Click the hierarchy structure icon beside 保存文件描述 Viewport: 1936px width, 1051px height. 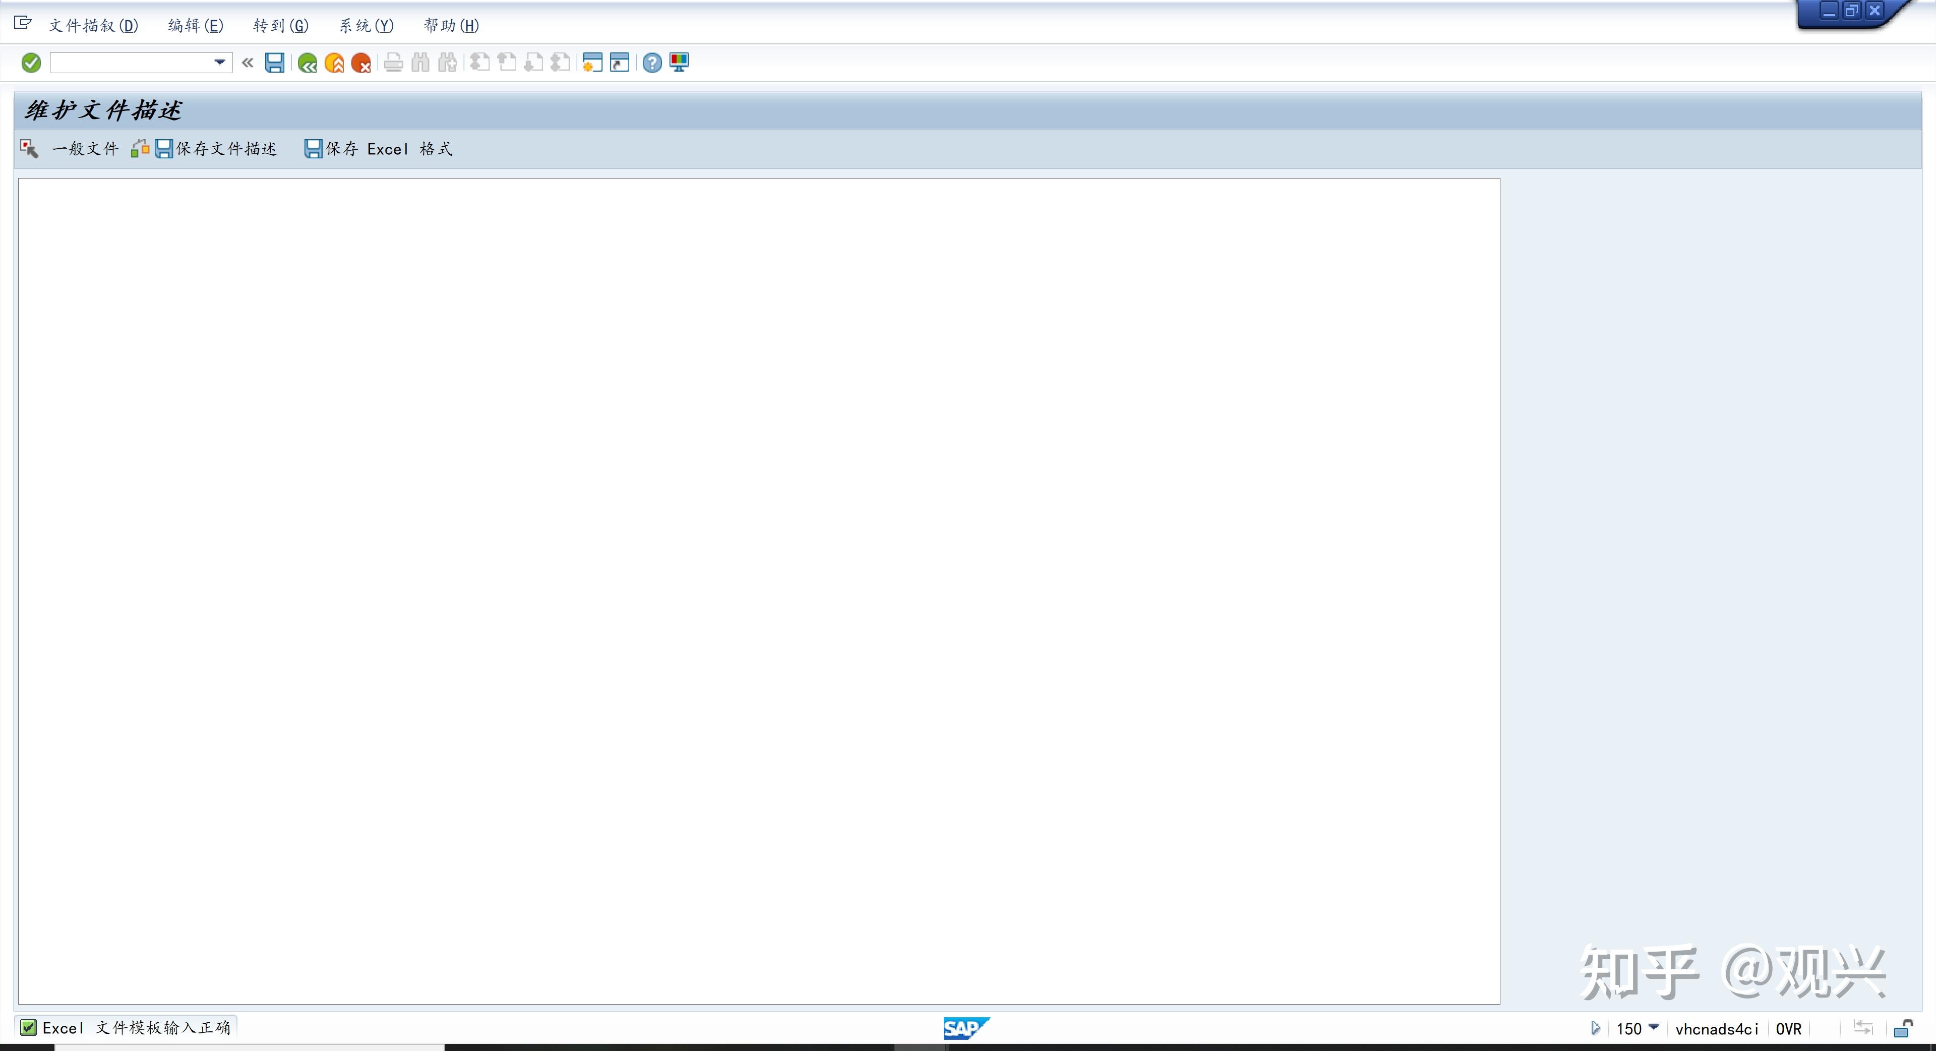[140, 149]
